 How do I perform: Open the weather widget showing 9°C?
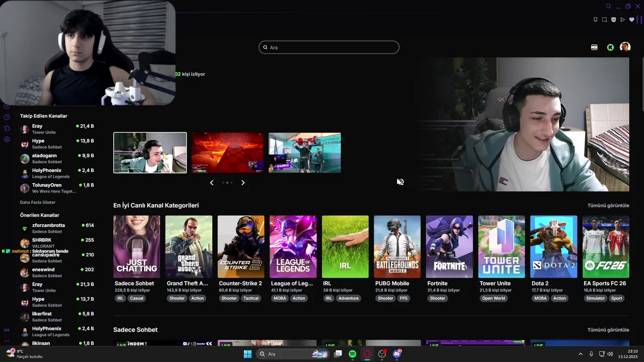(x=24, y=354)
